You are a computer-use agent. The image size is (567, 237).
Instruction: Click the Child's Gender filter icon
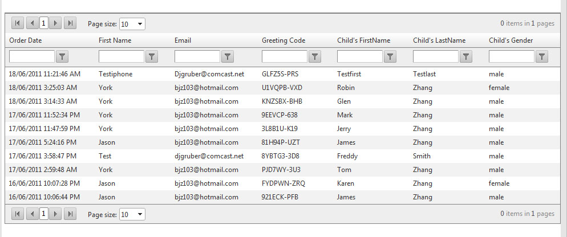click(542, 56)
